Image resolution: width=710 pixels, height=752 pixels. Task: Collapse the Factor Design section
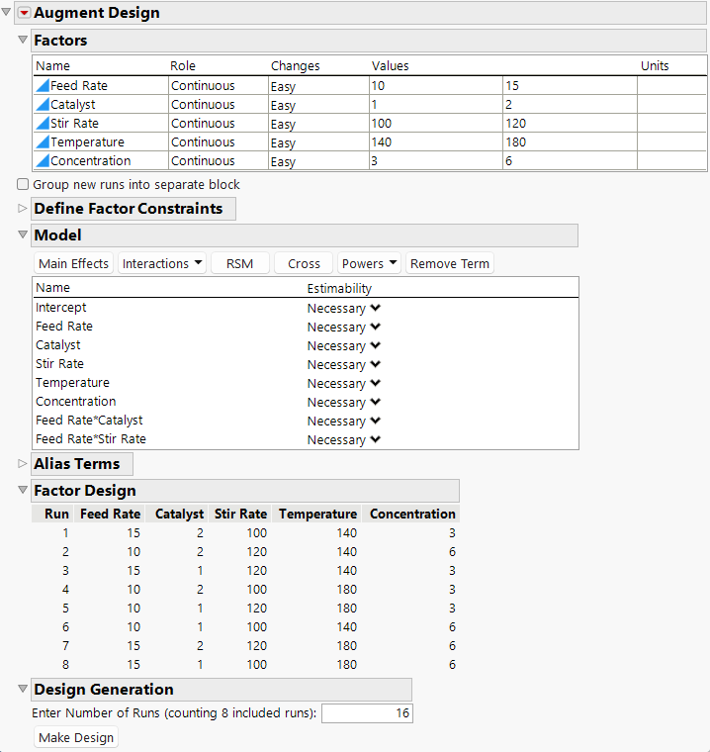pos(23,490)
